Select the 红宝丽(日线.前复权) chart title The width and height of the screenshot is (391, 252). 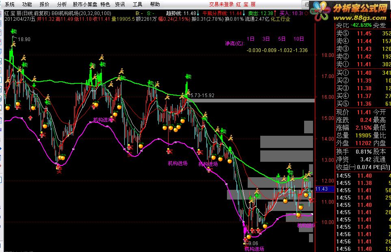[28, 13]
